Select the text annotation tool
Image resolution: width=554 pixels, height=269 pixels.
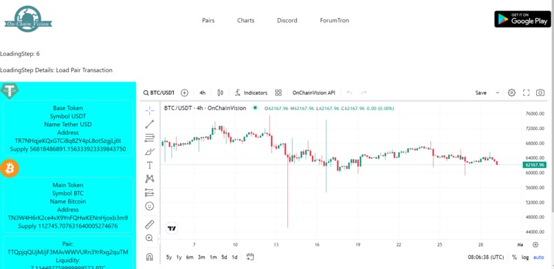tap(149, 165)
